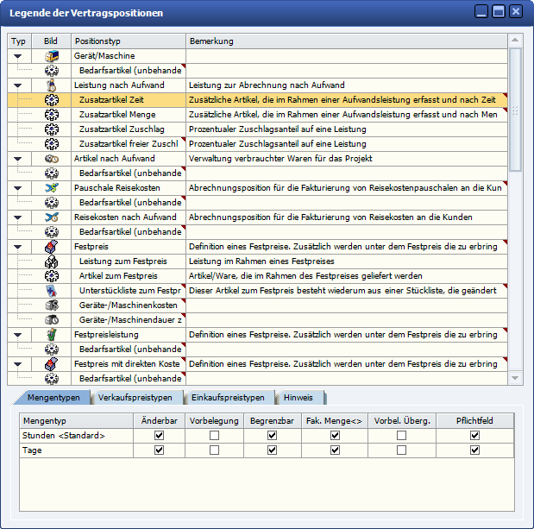
Task: Toggle Pflichtfeld checkbox for Tage row
Action: coord(474,450)
